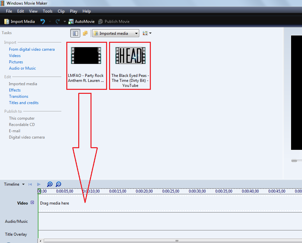302x243 pixels.
Task: Click the AutoMovie toolbar button
Action: [82, 22]
